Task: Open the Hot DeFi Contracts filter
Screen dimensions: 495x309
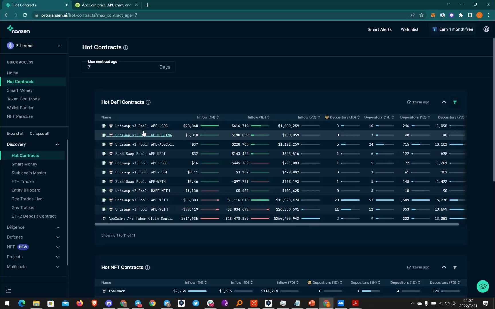Action: click(x=455, y=102)
